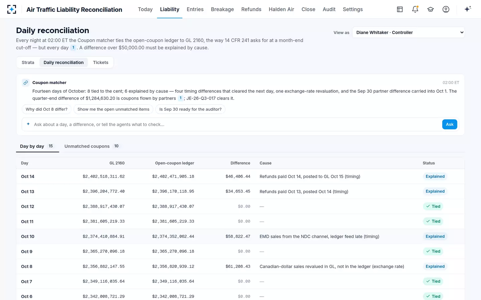Click the Oct 10 Explained status badge
The width and height of the screenshot is (481, 300).
pyautogui.click(x=435, y=236)
